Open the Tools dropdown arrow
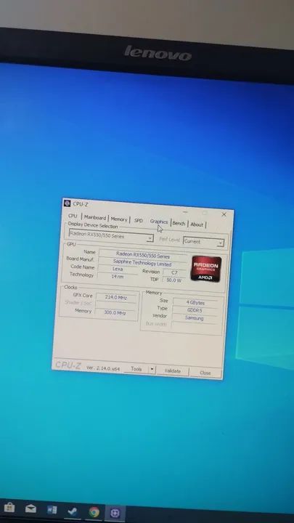The height and width of the screenshot is (523, 294). click(152, 370)
